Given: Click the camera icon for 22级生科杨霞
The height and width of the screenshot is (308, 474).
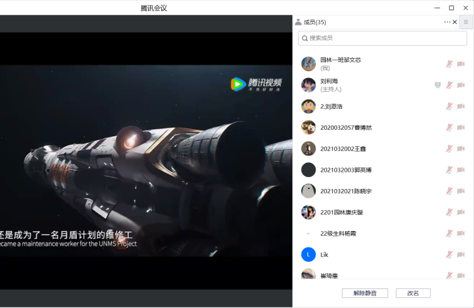Looking at the screenshot, I should pos(461,233).
